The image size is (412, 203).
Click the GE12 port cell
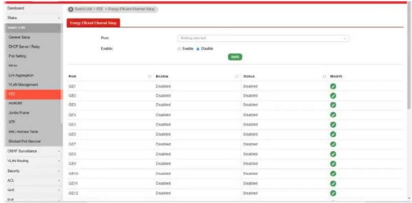(x=73, y=193)
